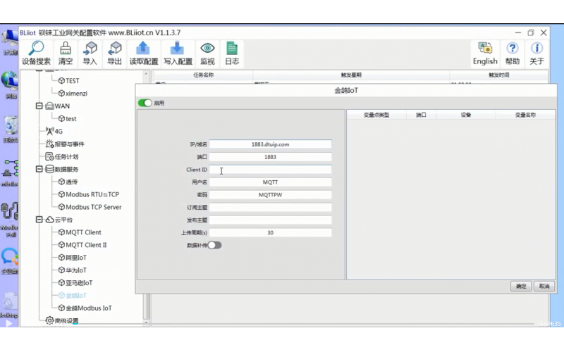Open the 监视 monitor eye icon

point(207,49)
